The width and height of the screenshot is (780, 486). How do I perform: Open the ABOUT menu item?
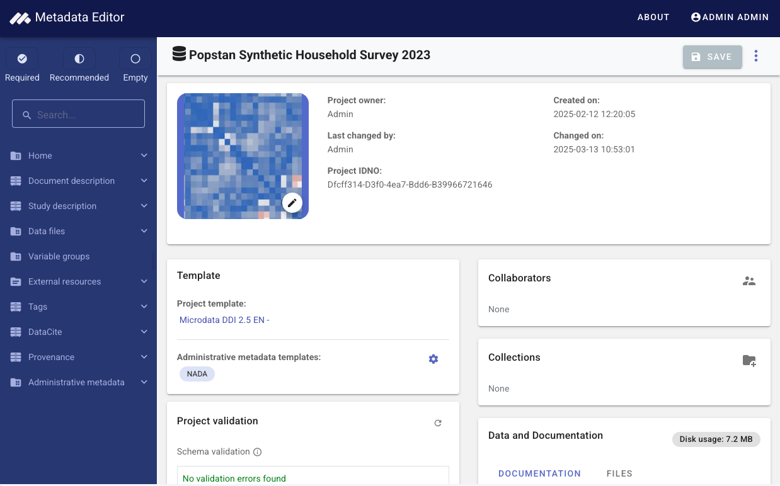(653, 17)
